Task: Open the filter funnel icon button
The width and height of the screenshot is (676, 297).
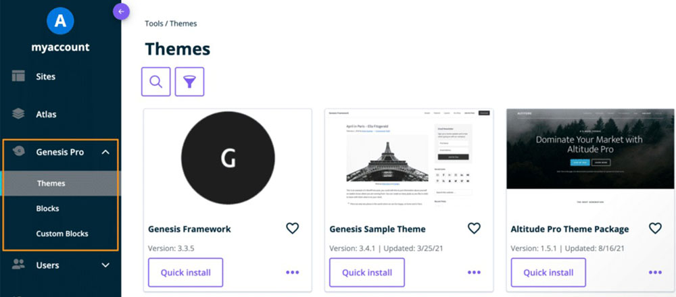Action: [189, 82]
